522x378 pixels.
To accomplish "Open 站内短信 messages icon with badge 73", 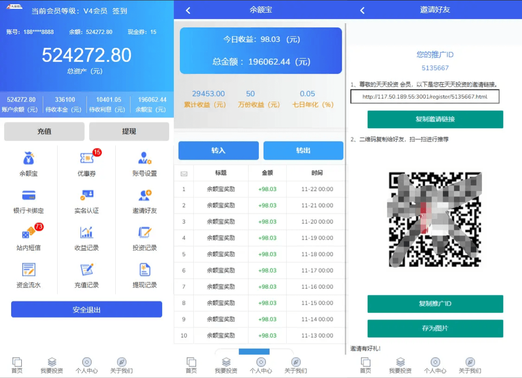I will [x=29, y=232].
